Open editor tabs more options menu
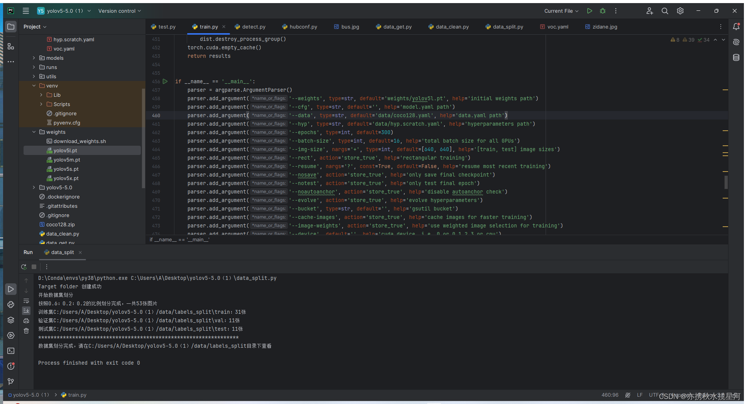 [721, 27]
